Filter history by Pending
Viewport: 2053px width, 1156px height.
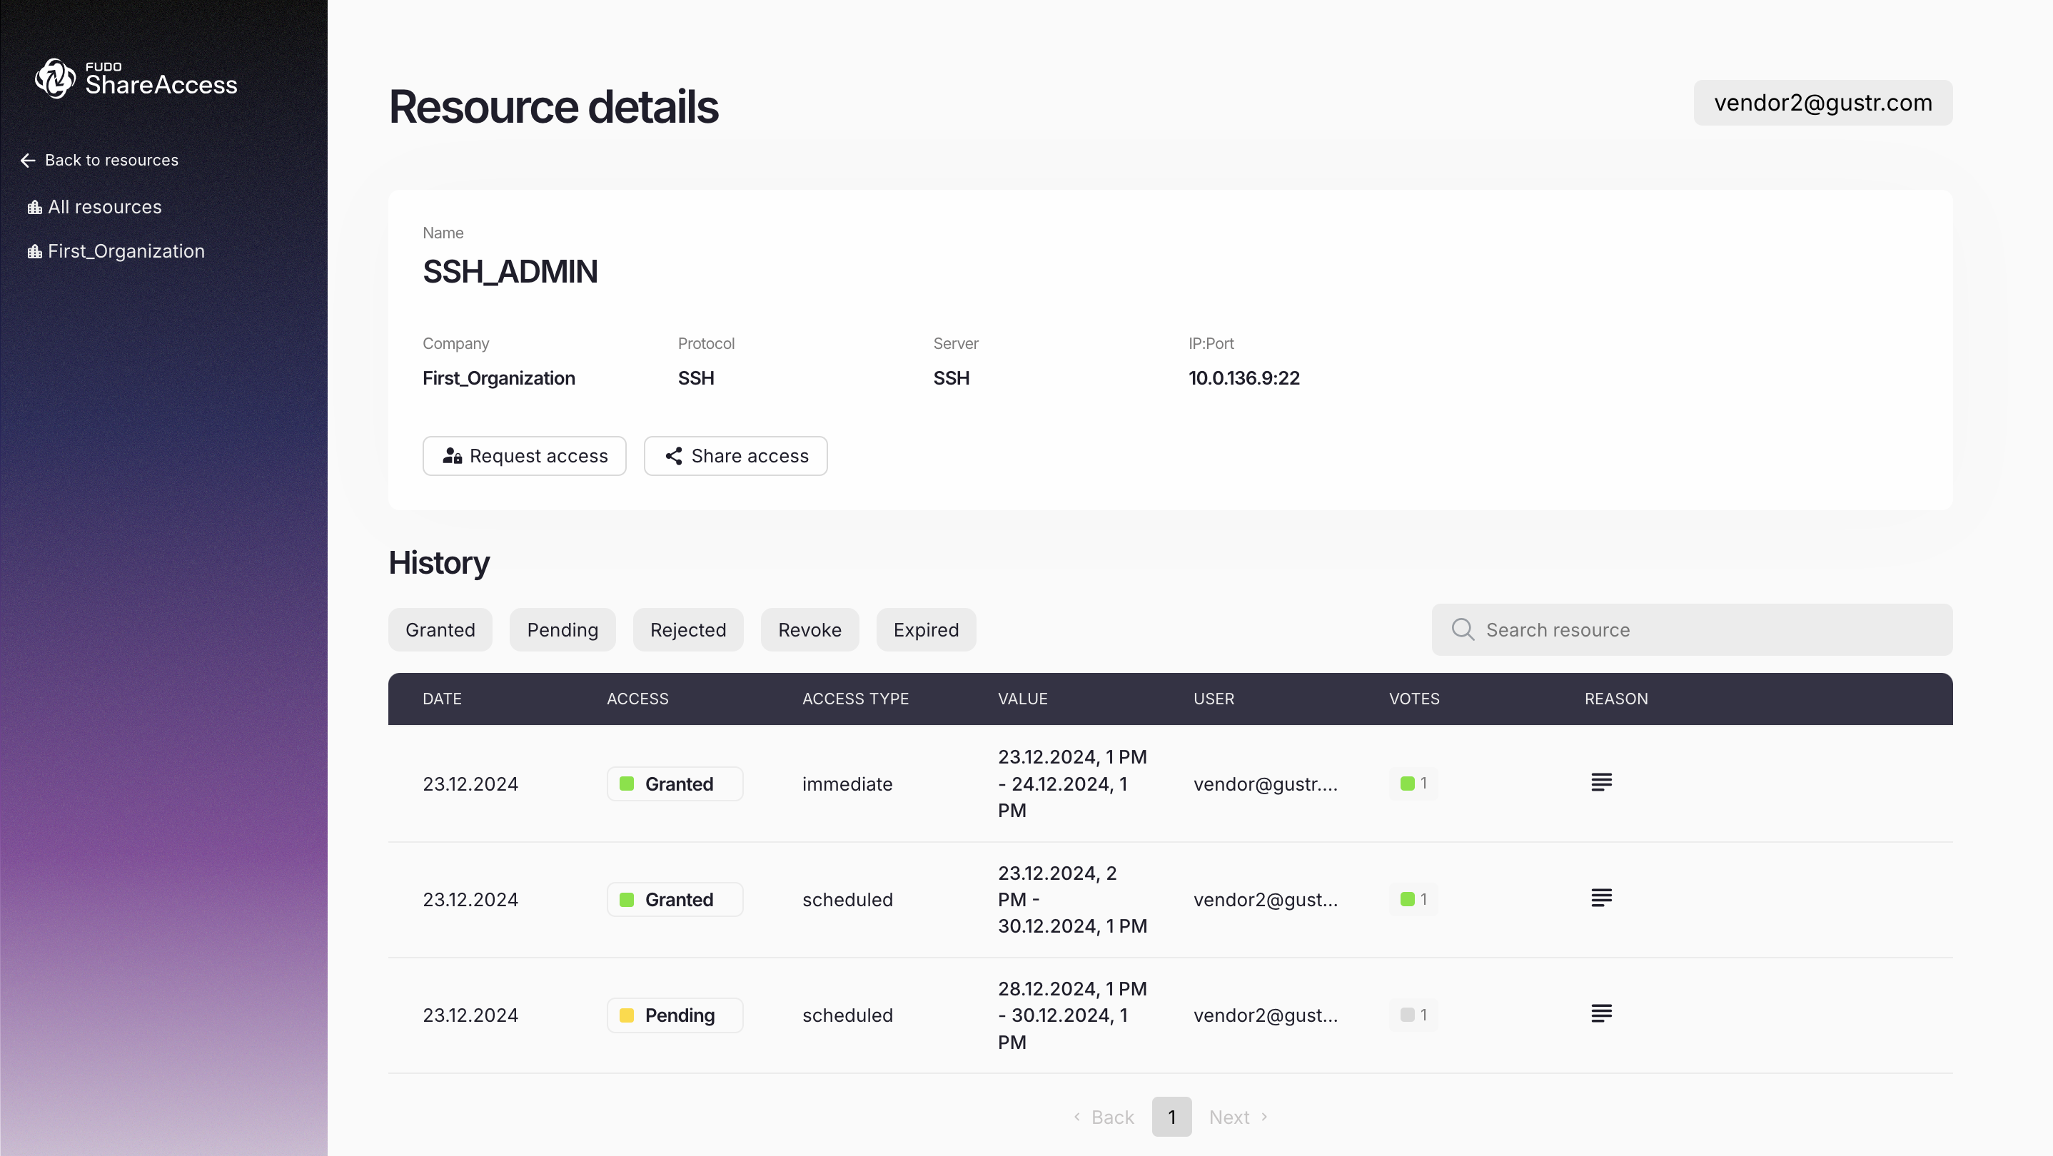563,629
